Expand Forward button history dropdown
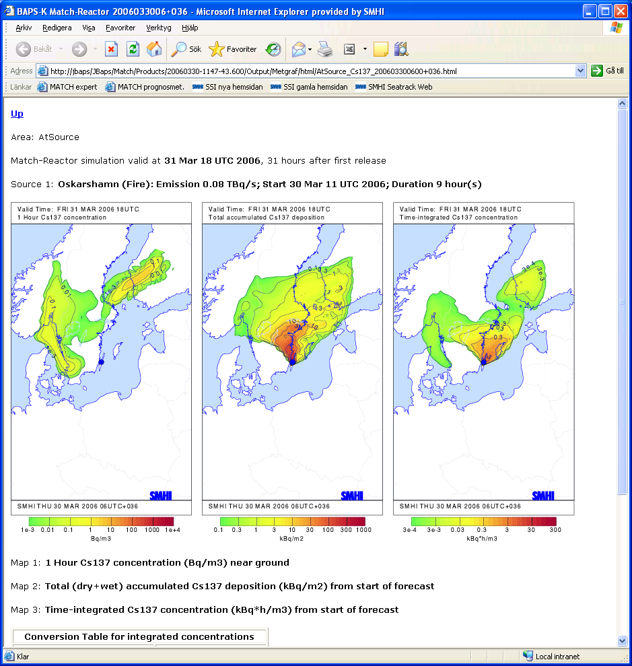Screen dimensions: 632x666 click(95, 49)
